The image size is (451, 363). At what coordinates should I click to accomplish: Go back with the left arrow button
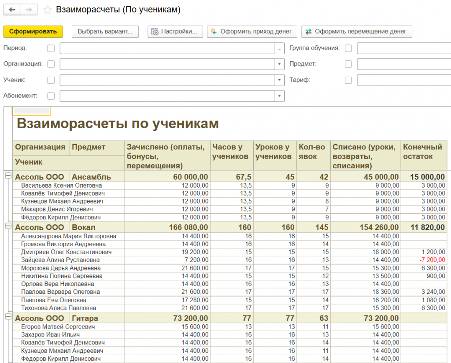click(x=12, y=10)
